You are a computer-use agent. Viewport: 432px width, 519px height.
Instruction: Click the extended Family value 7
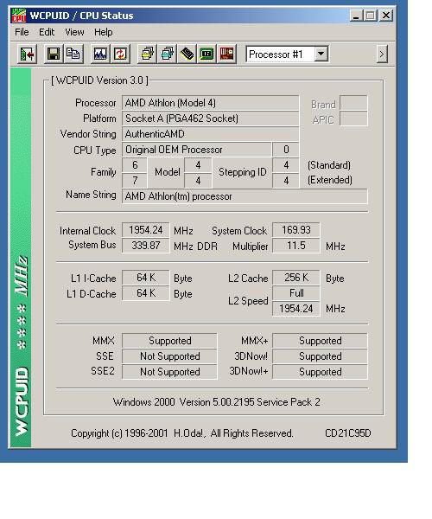click(x=135, y=181)
